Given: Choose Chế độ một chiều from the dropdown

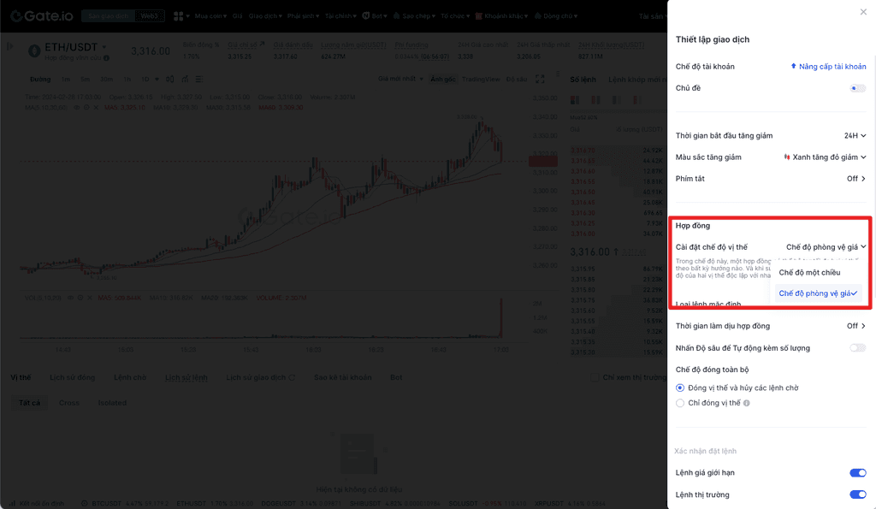Looking at the screenshot, I should 809,272.
